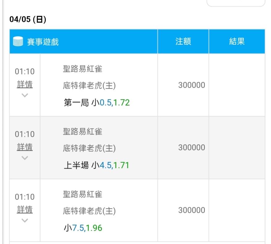Click 聖路易紅雀 team name in first row
The width and height of the screenshot is (271, 244).
click(82, 69)
